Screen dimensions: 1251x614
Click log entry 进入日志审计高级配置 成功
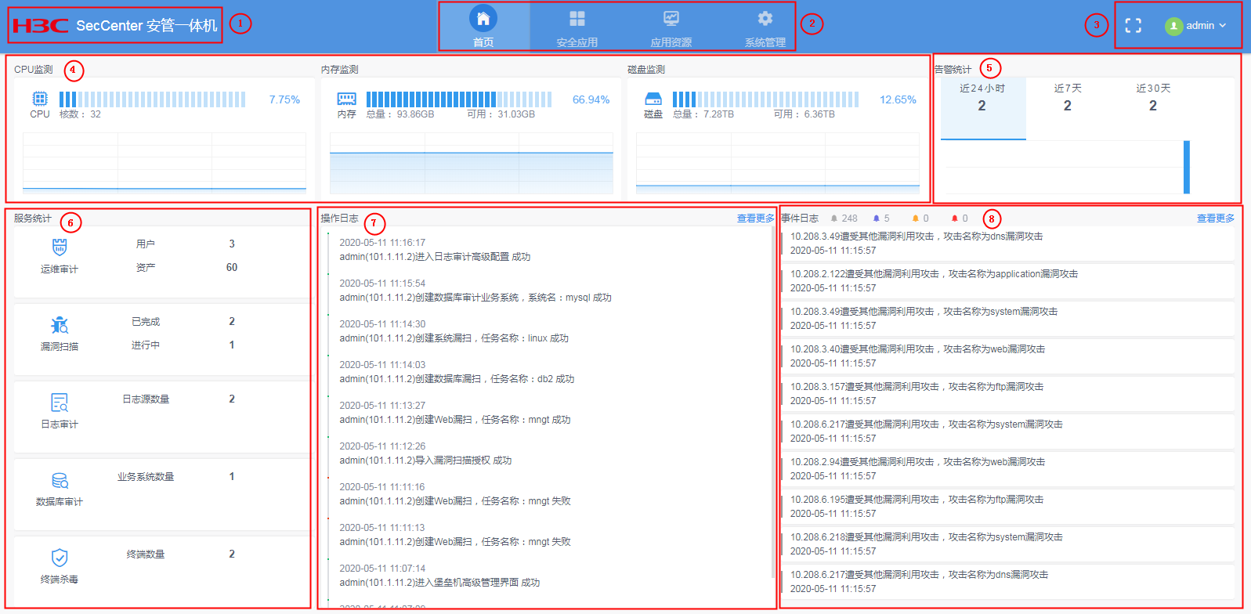point(435,257)
